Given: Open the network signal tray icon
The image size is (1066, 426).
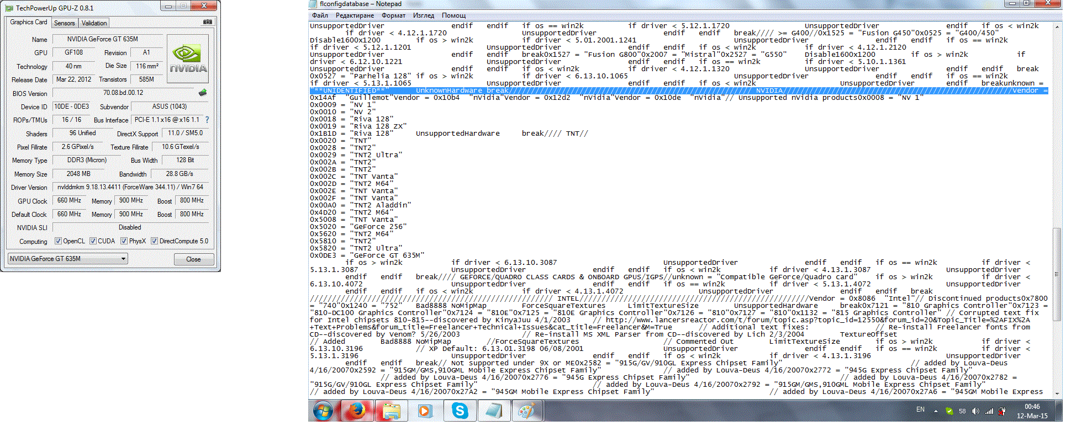Looking at the screenshot, I should [989, 411].
